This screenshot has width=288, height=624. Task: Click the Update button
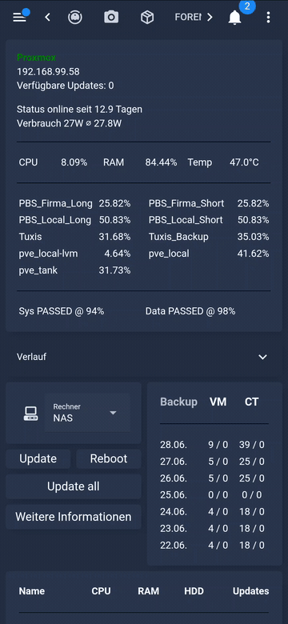pos(38,459)
